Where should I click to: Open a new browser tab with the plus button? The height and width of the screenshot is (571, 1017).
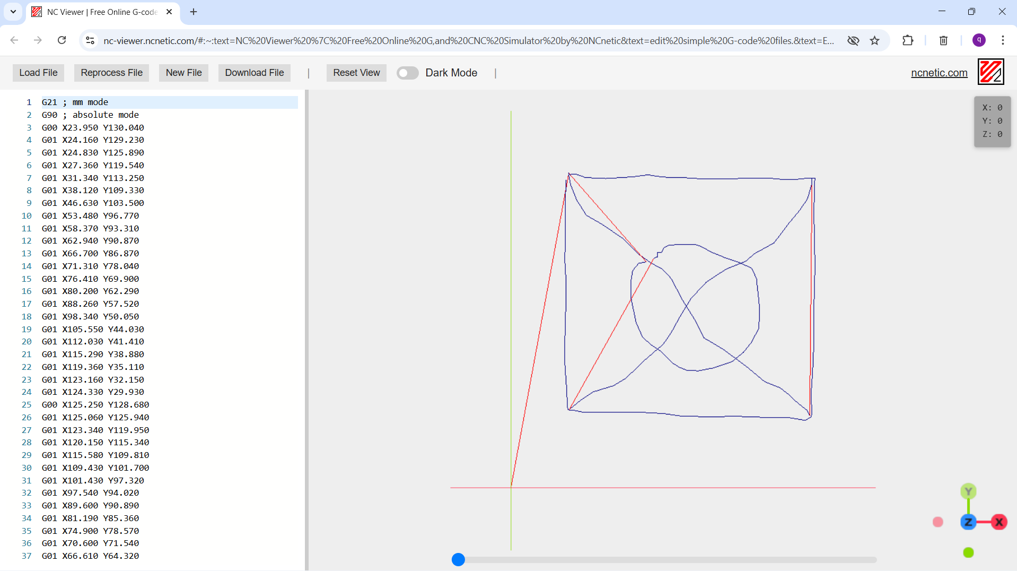193,12
